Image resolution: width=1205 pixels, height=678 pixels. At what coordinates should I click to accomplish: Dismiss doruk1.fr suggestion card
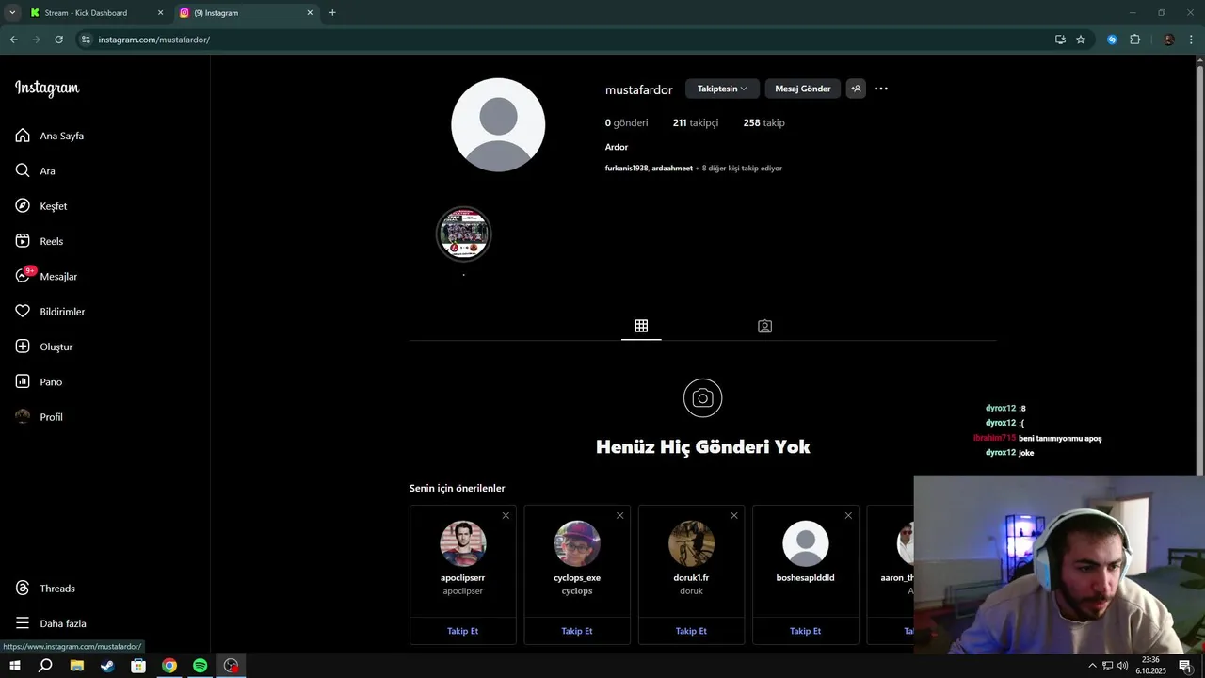[x=734, y=515]
